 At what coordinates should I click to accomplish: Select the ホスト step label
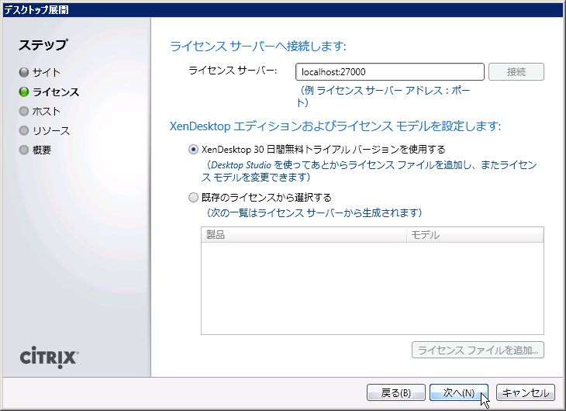click(x=47, y=111)
